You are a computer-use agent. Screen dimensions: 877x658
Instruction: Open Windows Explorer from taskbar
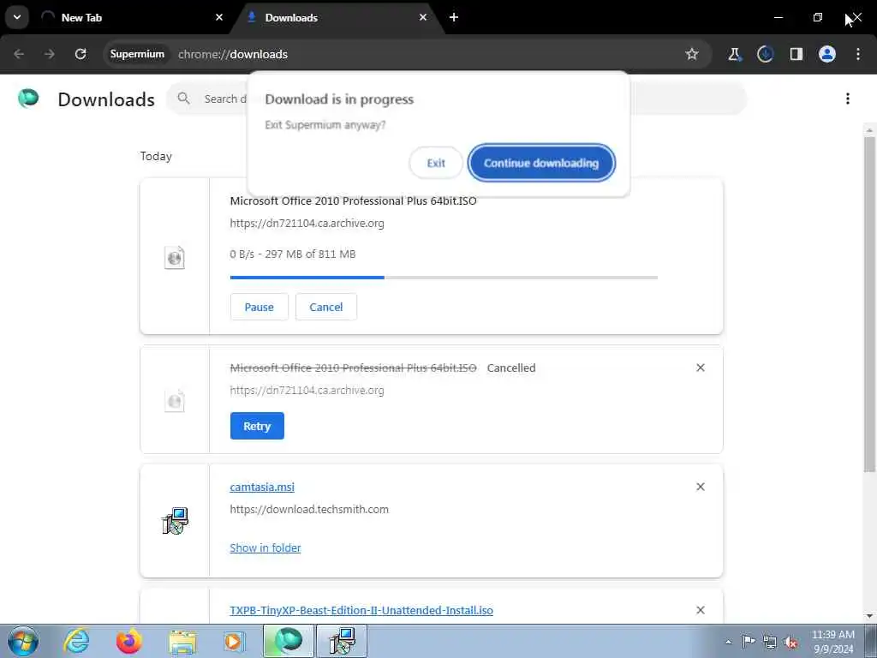182,641
